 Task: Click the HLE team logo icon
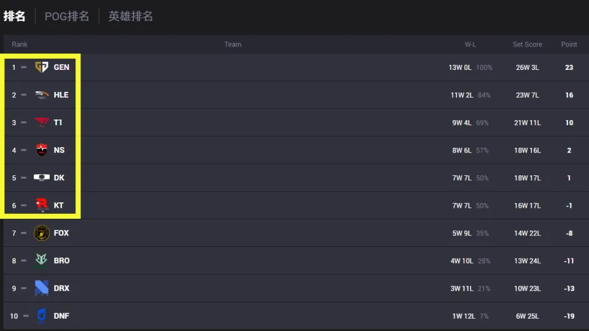pos(42,95)
